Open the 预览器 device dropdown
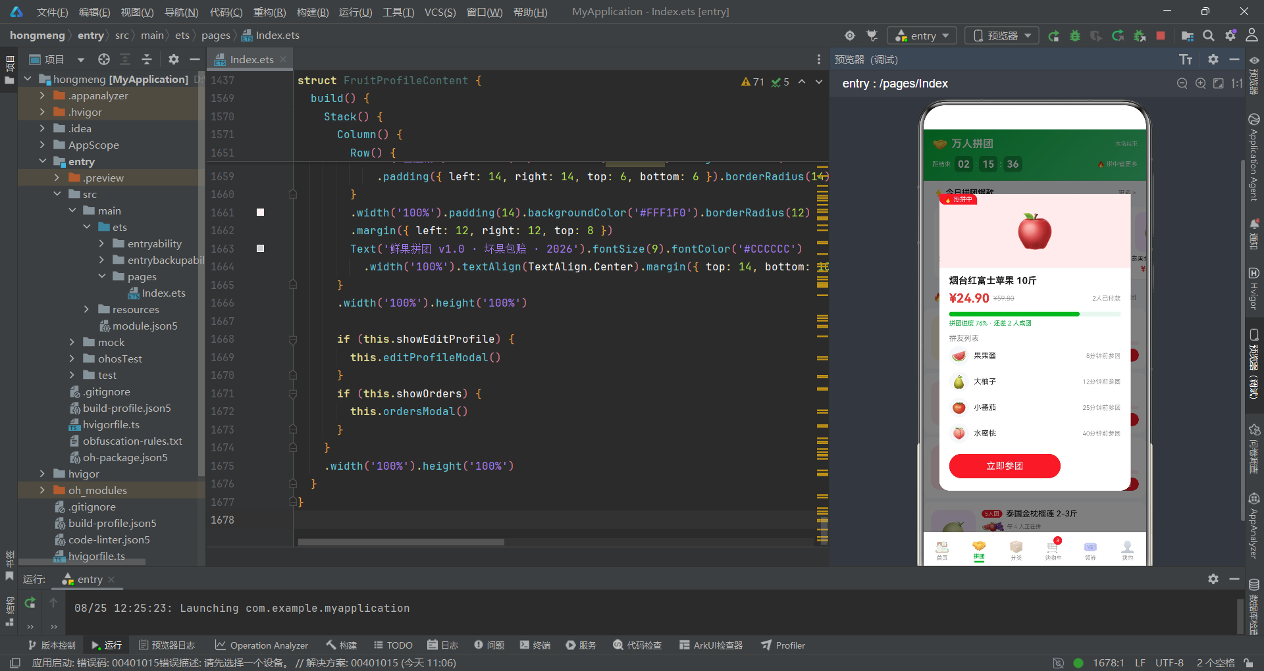This screenshot has height=671, width=1264. point(1002,36)
